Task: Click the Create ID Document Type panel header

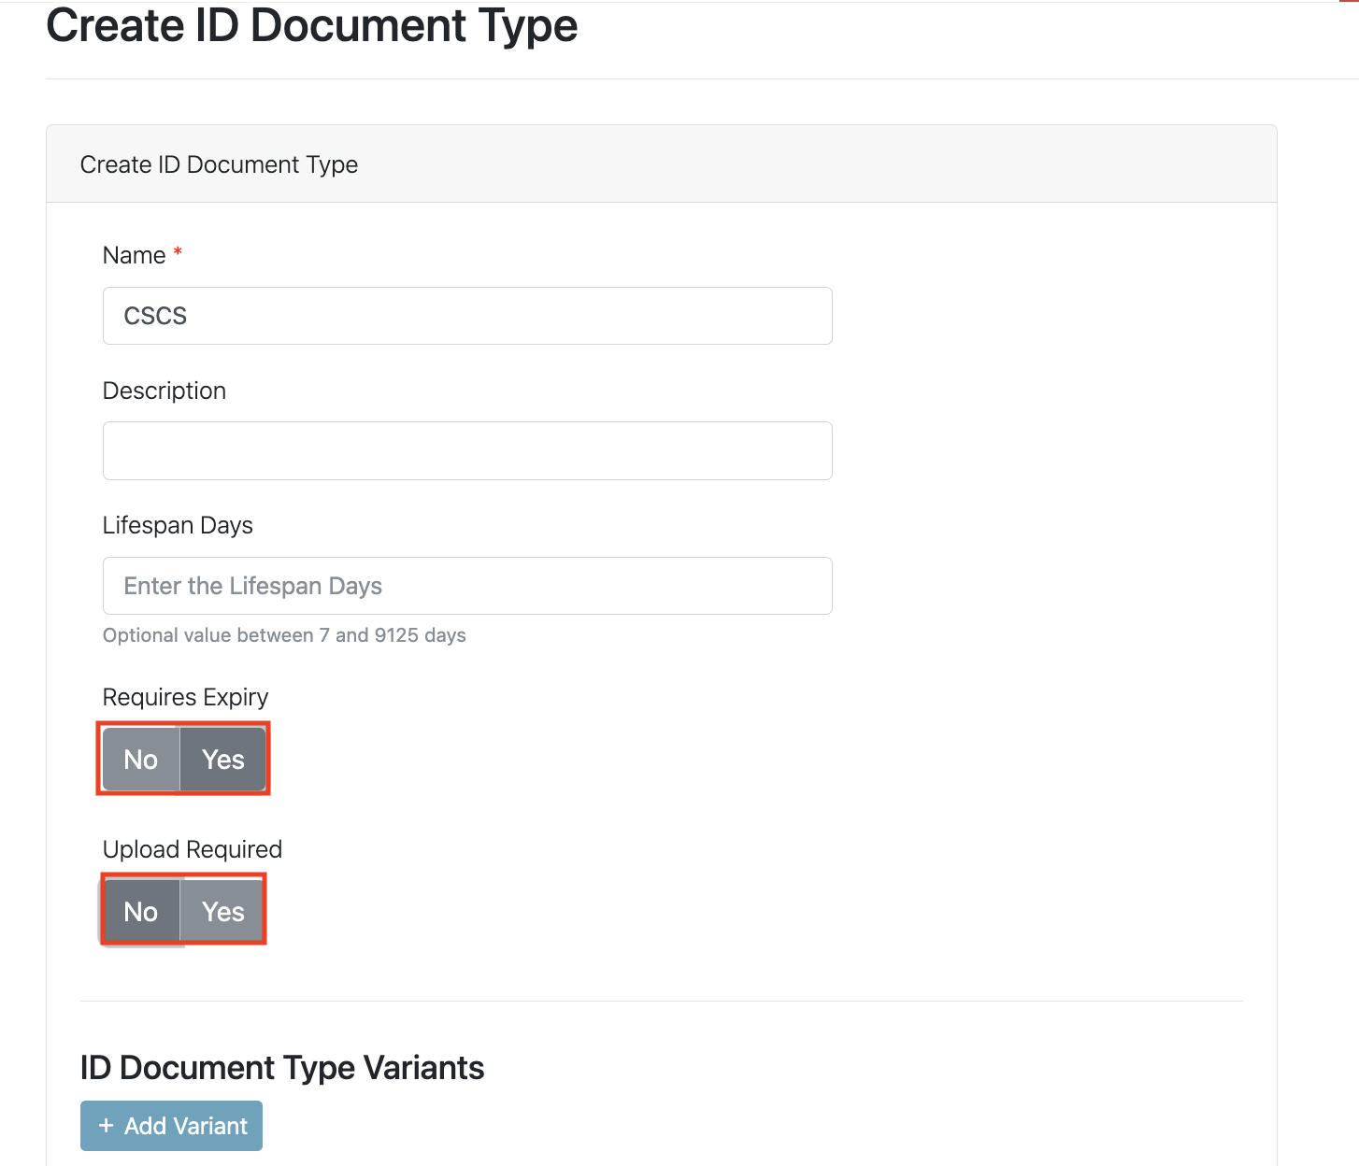Action: [219, 164]
